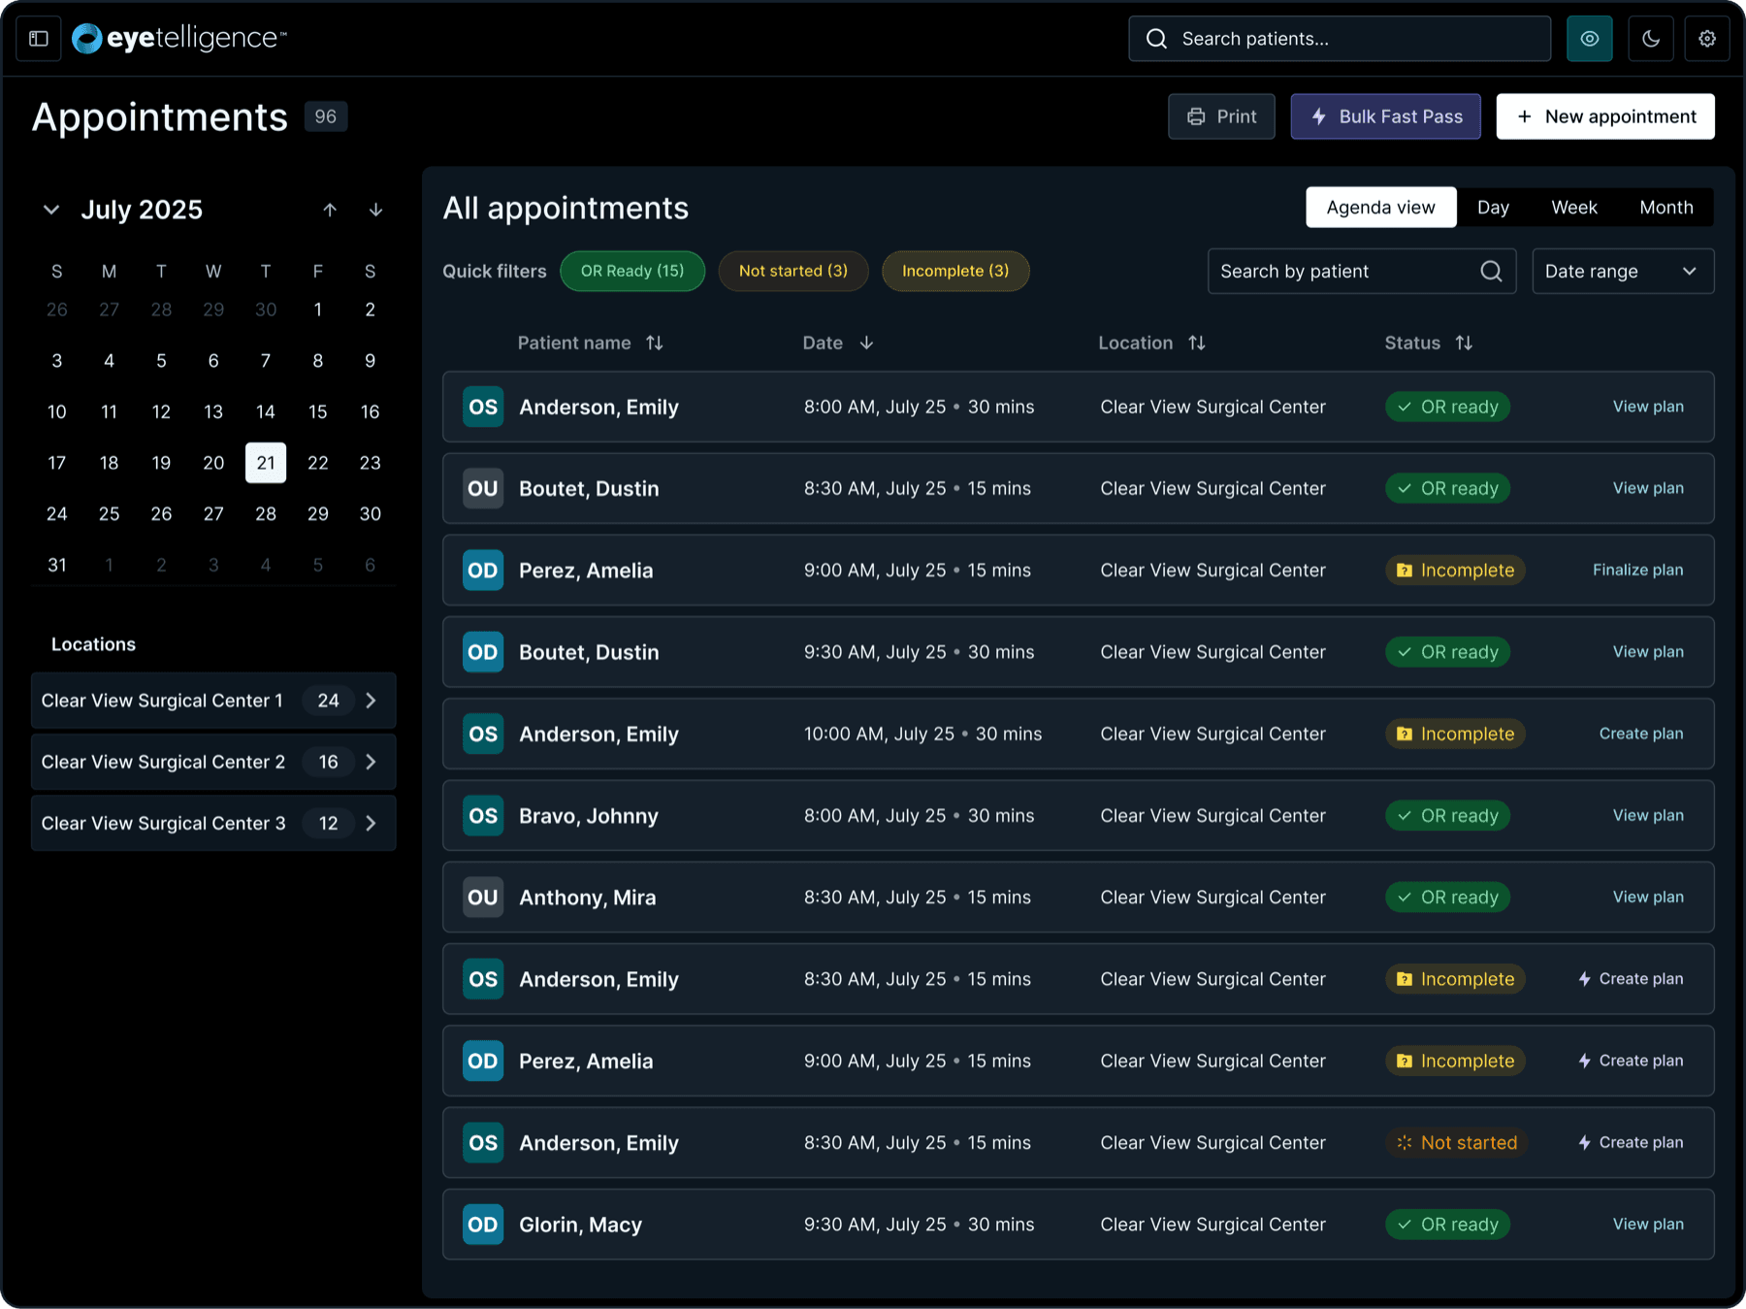Viewport: 1746px width, 1309px height.
Task: Switch to Agenda view tab
Action: tap(1381, 208)
